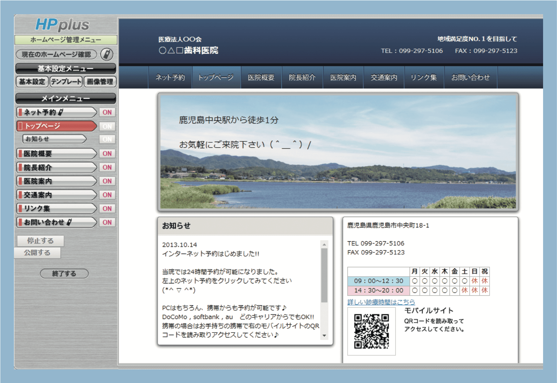The height and width of the screenshot is (383, 557).
Task: Toggle the ON switch for お問い合わせ
Action: click(107, 222)
